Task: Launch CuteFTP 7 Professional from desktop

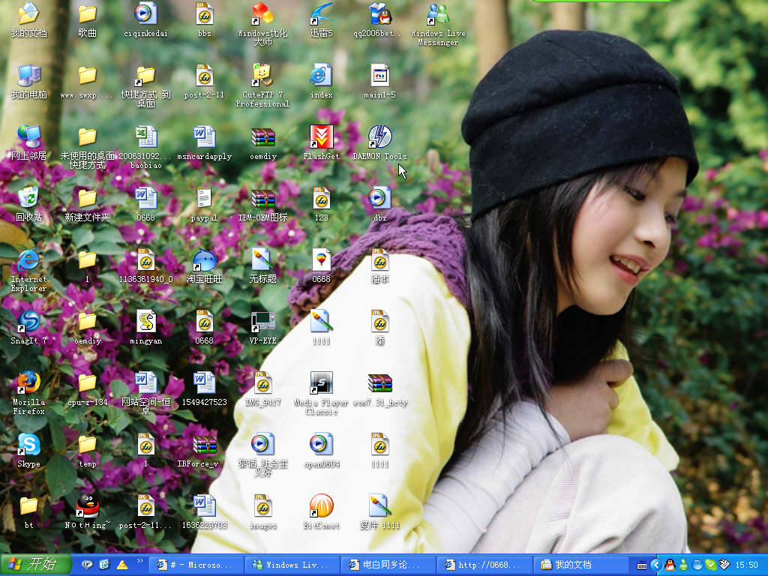Action: (262, 76)
